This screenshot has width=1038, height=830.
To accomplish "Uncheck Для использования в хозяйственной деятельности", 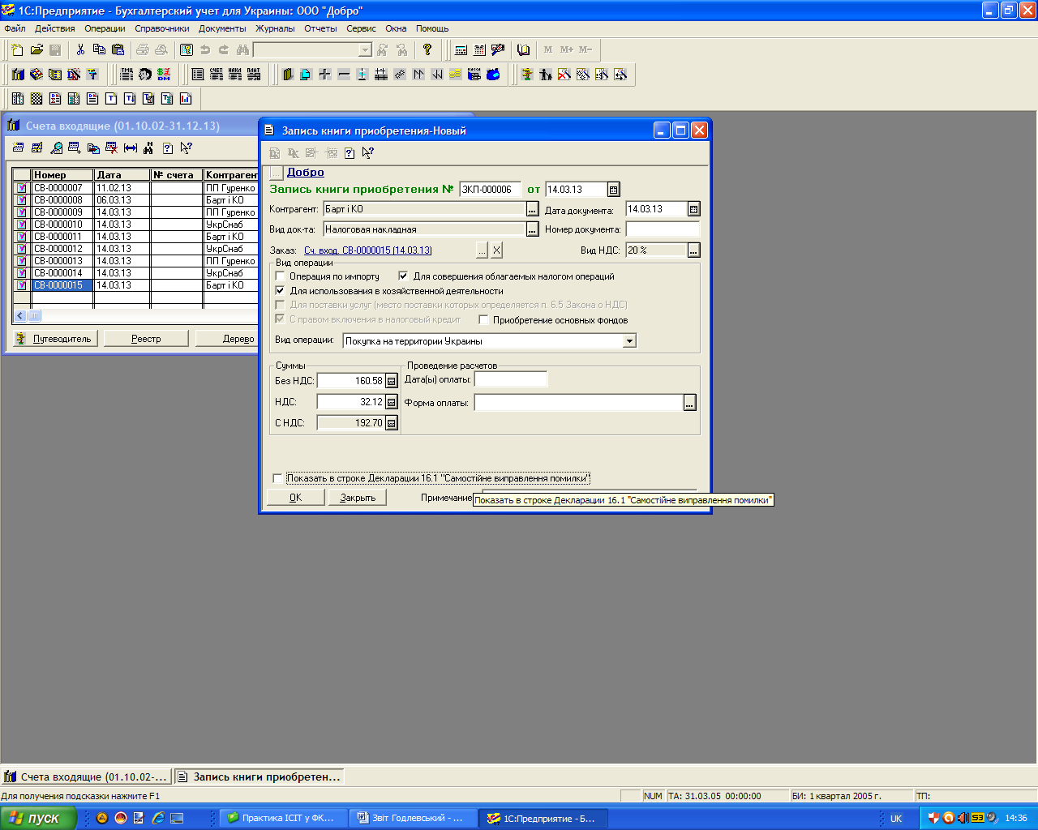I will 280,291.
